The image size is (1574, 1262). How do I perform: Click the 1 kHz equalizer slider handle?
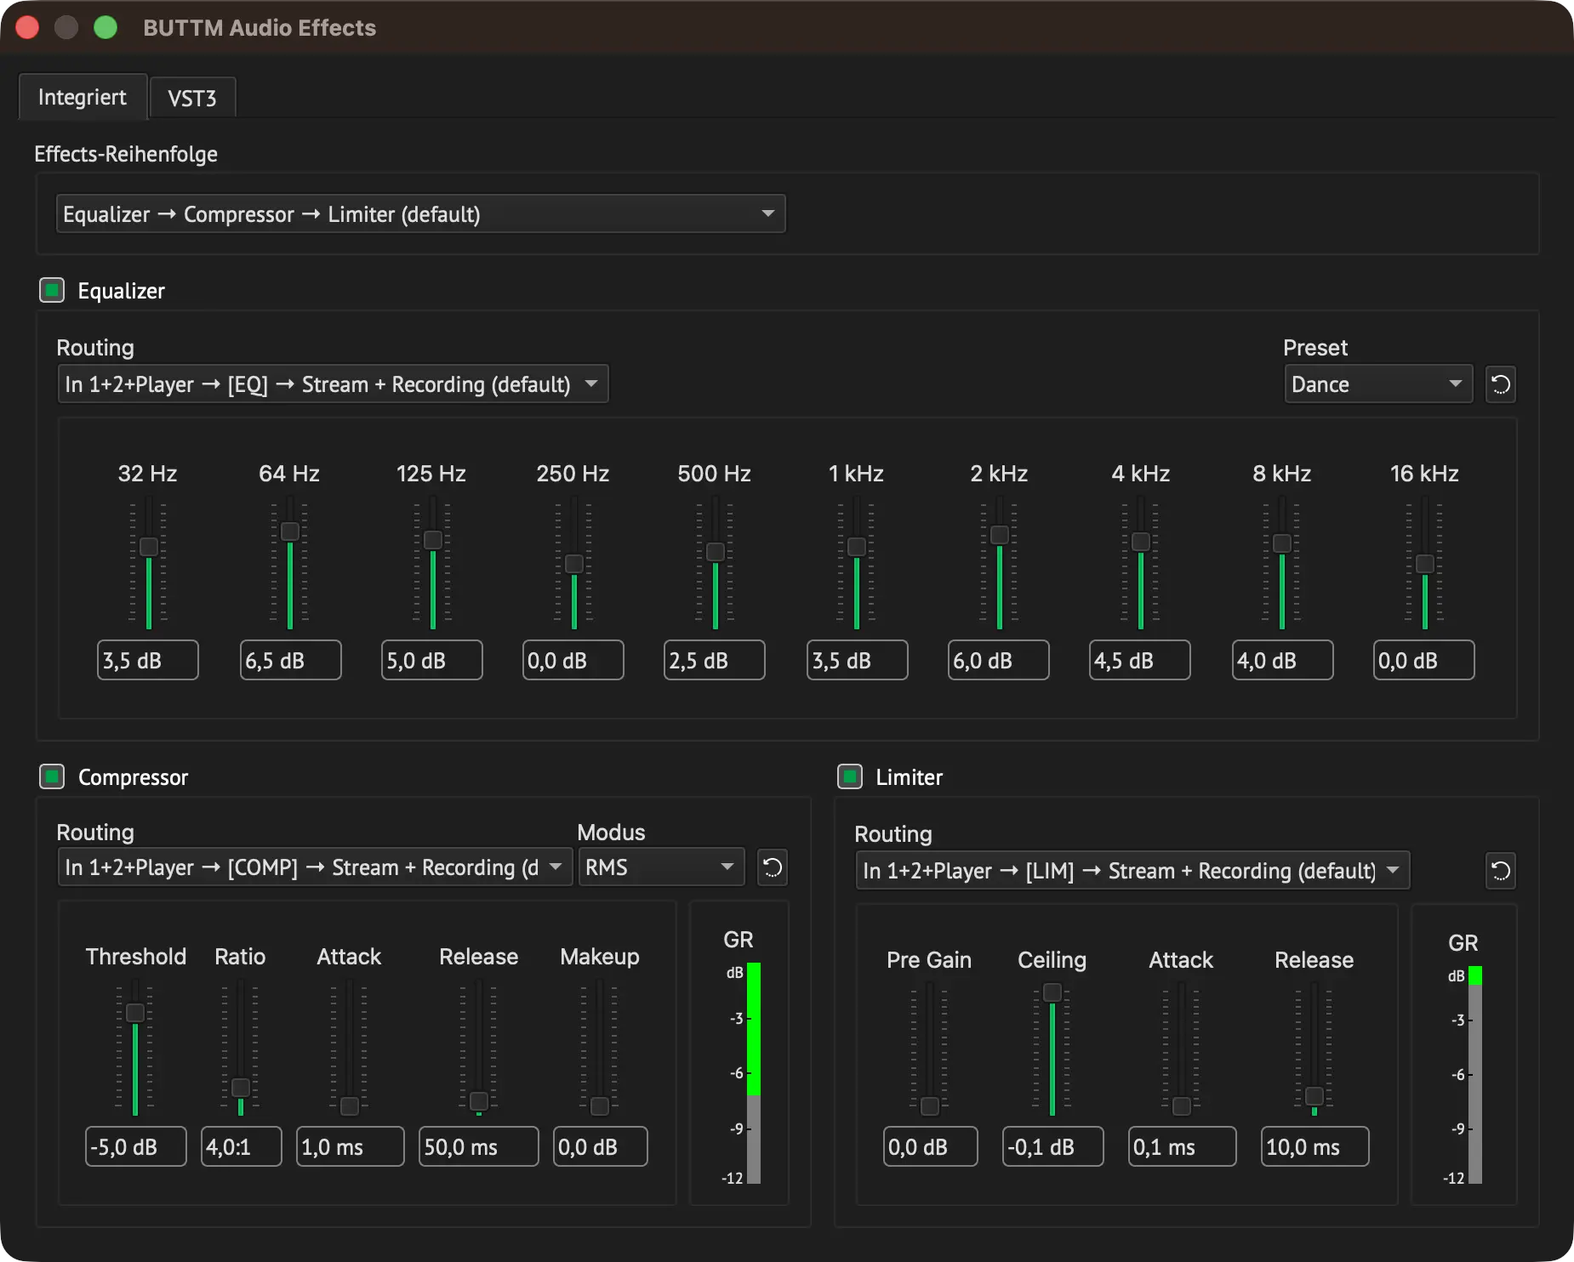pos(857,547)
